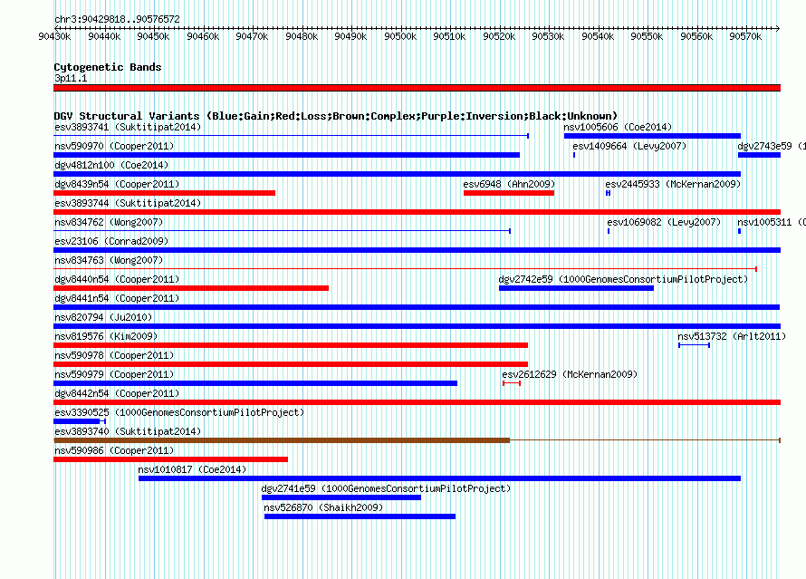Click the nsv590970 (Cooper2011) label
The height and width of the screenshot is (579, 806).
[114, 146]
